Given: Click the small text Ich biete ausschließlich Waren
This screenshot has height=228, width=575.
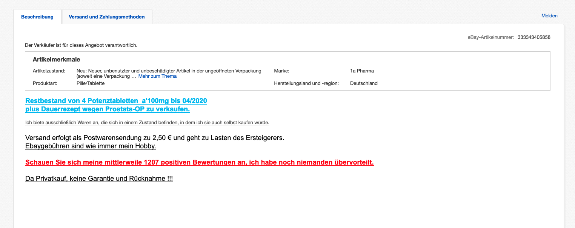Looking at the screenshot, I should pos(147,123).
